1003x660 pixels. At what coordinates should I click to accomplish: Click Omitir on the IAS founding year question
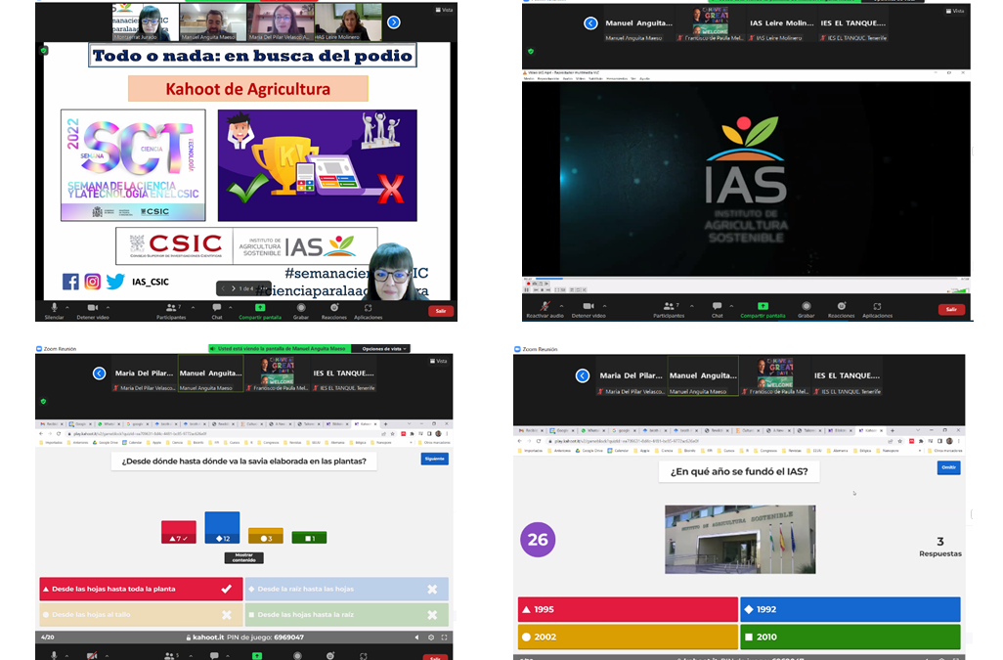coord(948,467)
